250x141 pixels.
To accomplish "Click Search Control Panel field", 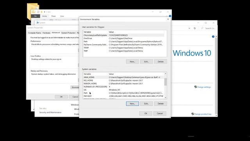I will 208,28.
